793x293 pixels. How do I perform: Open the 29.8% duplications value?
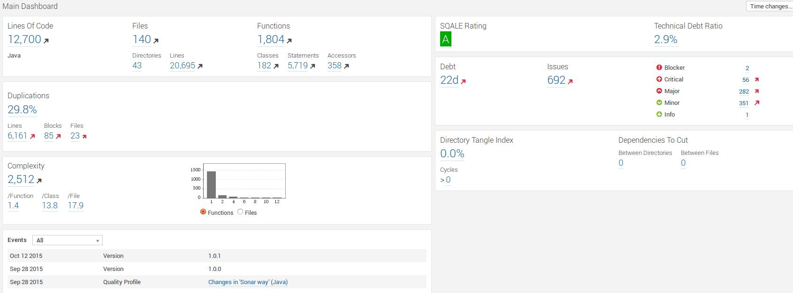tap(22, 110)
